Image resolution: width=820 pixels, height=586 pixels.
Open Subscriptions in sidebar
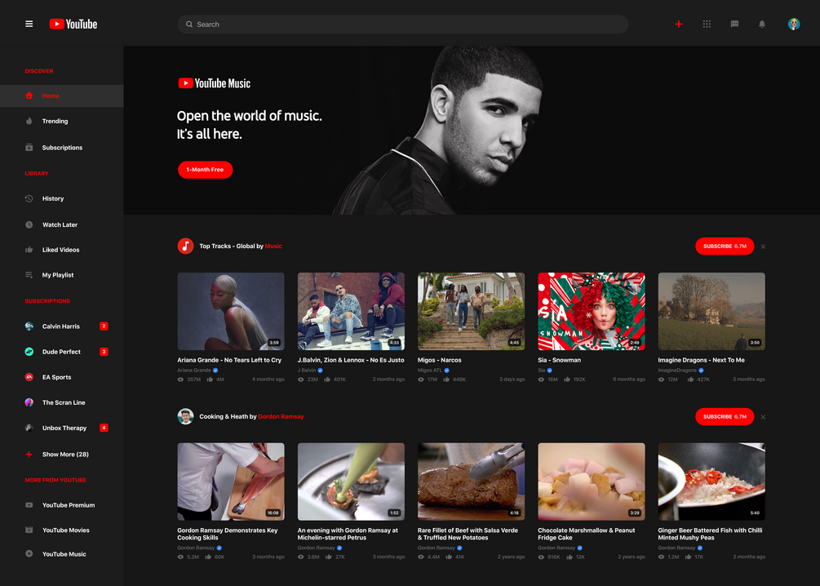62,148
